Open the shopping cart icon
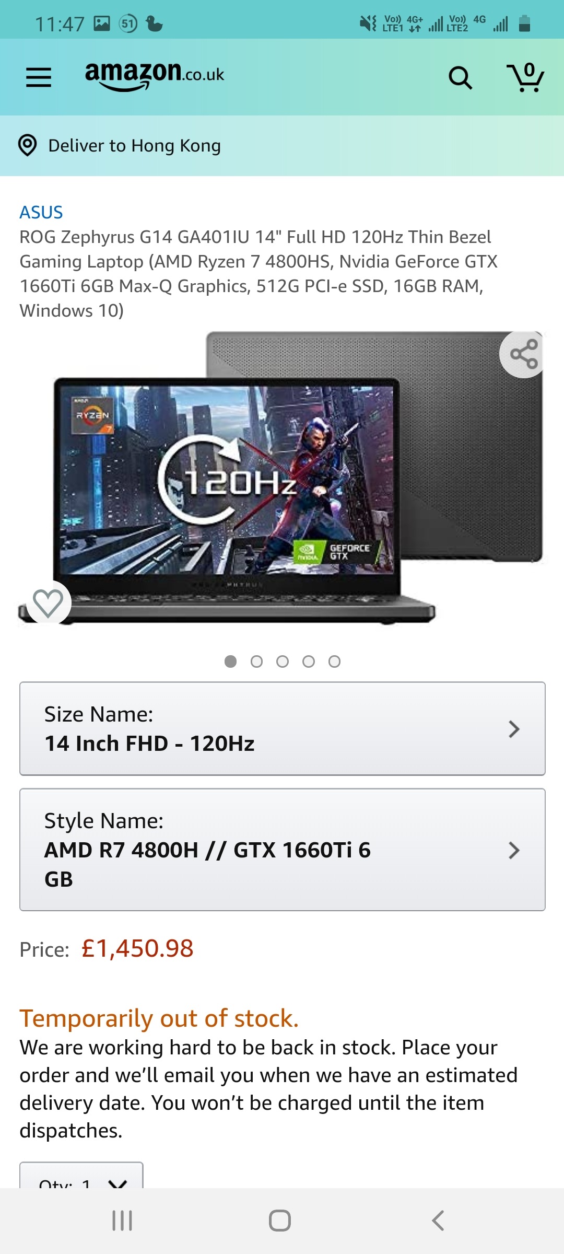564x1254 pixels. [525, 77]
